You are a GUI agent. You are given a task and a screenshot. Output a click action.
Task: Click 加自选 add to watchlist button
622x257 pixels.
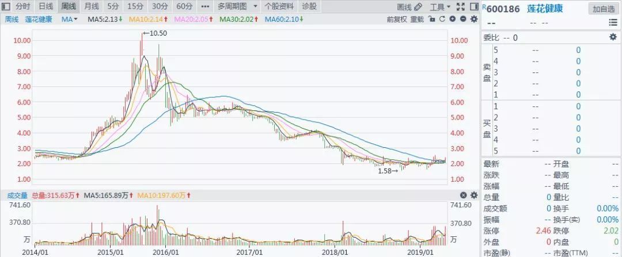coord(604,9)
